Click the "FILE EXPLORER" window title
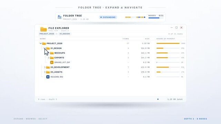This screenshot has width=221, height=124. point(59,28)
